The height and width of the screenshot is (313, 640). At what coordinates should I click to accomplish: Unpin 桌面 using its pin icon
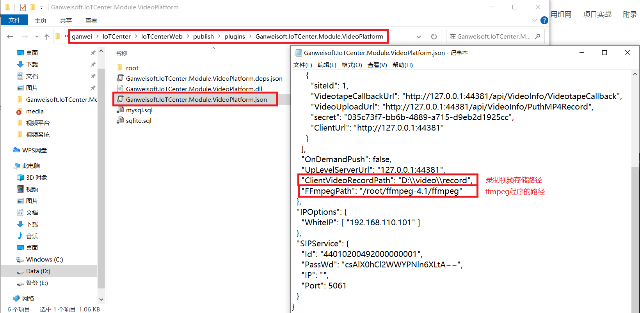[x=93, y=53]
